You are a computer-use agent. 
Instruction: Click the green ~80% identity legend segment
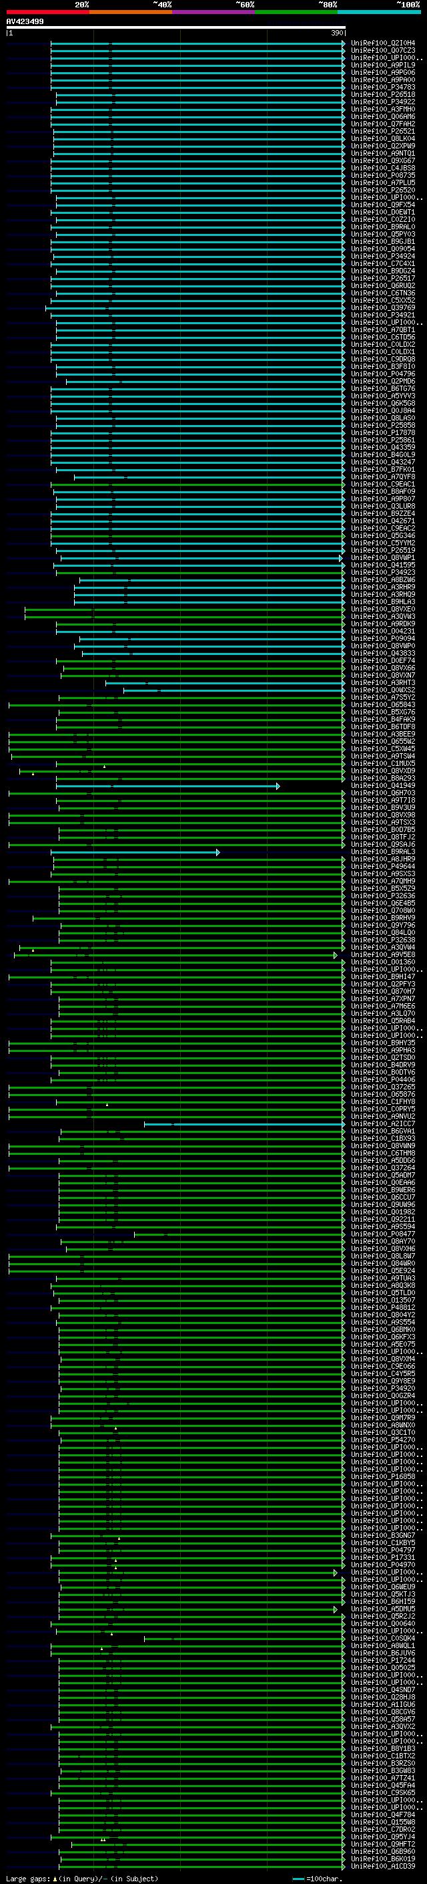click(x=296, y=12)
